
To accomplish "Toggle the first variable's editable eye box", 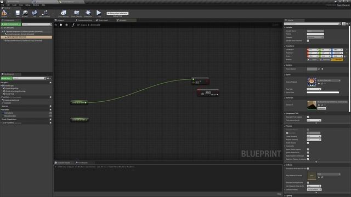I will pyautogui.click(x=50, y=113).
